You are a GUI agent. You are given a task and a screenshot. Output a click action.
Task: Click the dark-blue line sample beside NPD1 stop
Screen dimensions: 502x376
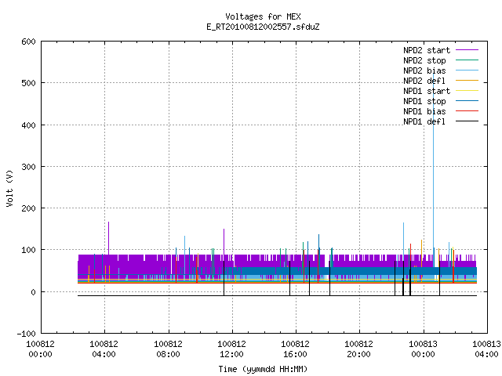coord(467,101)
